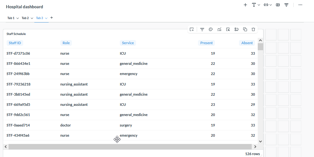
Task: Click the surgery service cell
Action: tap(126, 125)
